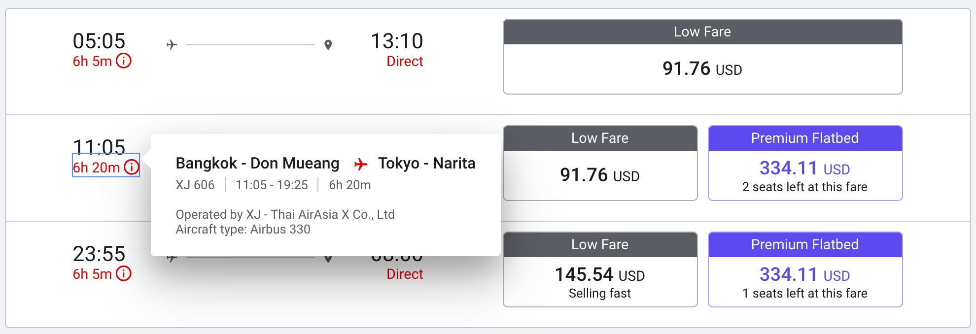Choose Premium Flatbed with 1 seats left
Image resolution: width=976 pixels, height=334 pixels.
tap(805, 281)
